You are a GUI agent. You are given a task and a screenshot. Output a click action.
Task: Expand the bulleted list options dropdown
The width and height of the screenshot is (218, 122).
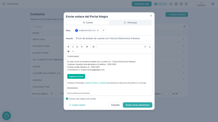(90, 47)
